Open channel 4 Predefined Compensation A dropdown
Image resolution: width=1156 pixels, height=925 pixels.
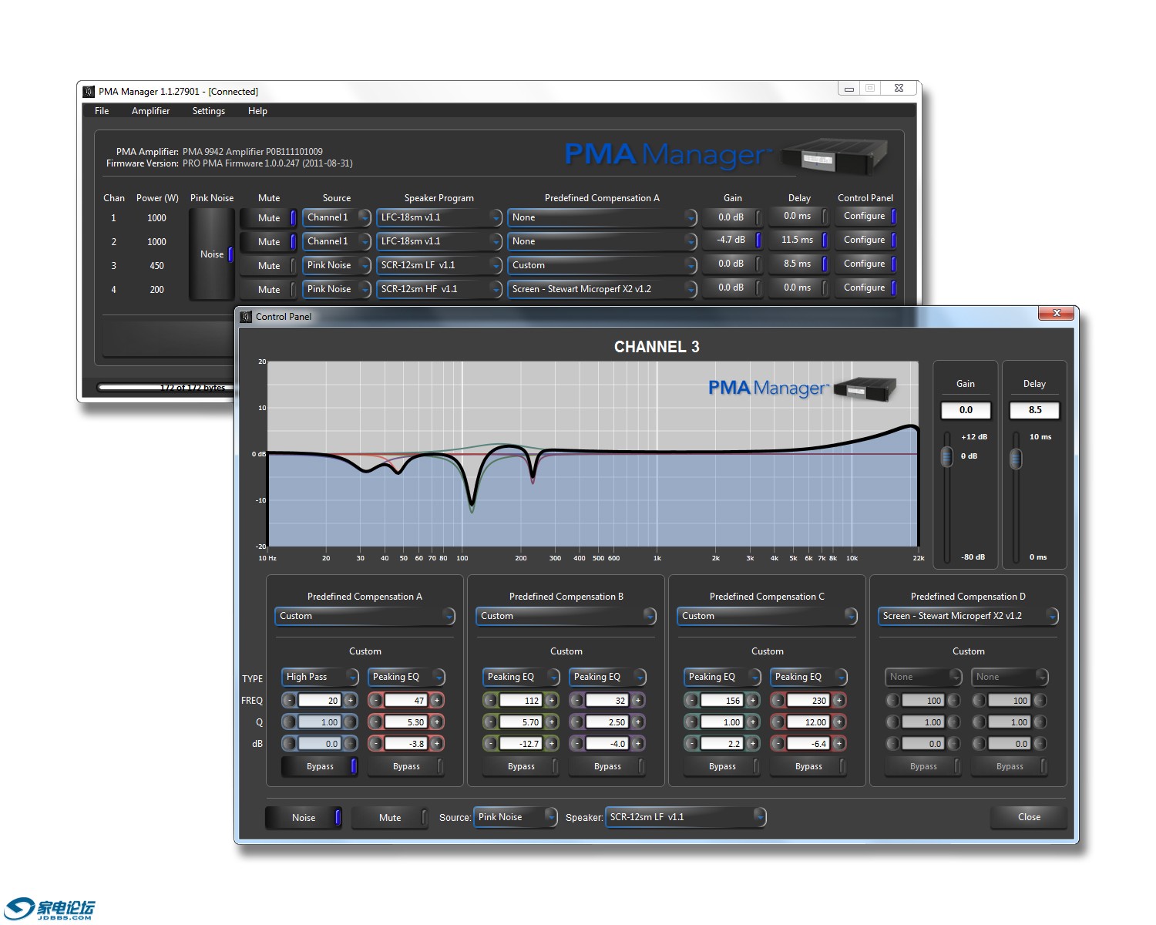[602, 289]
